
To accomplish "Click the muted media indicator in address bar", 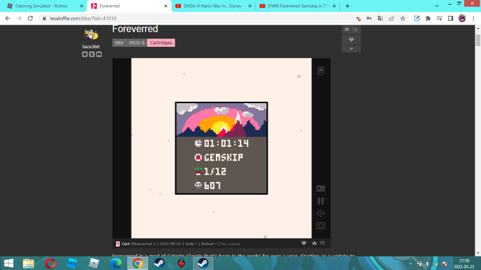I will pyautogui.click(x=358, y=18).
